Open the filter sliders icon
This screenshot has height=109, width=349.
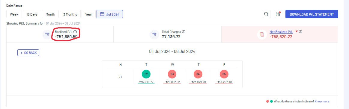point(278,14)
